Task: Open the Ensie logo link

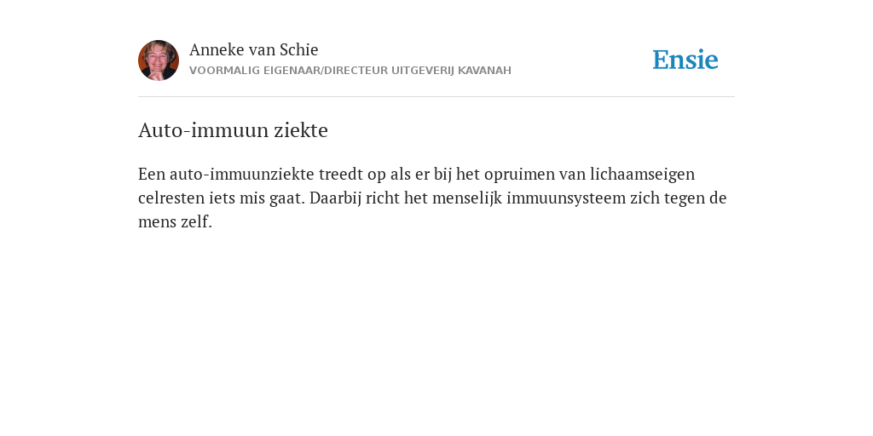Action: (685, 60)
